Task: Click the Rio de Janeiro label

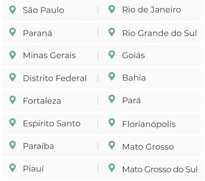Action: point(152,10)
